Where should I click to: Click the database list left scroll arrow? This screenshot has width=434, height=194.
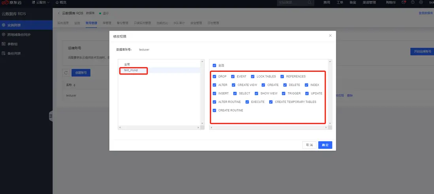point(120,127)
